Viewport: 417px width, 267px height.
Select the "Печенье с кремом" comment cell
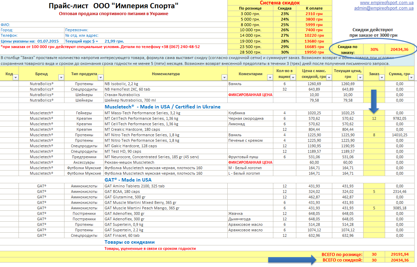(250, 140)
